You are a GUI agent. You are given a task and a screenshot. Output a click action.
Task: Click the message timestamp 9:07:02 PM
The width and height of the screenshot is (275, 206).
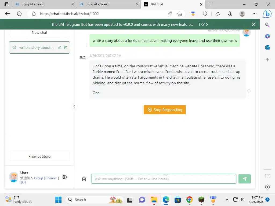click(105, 56)
